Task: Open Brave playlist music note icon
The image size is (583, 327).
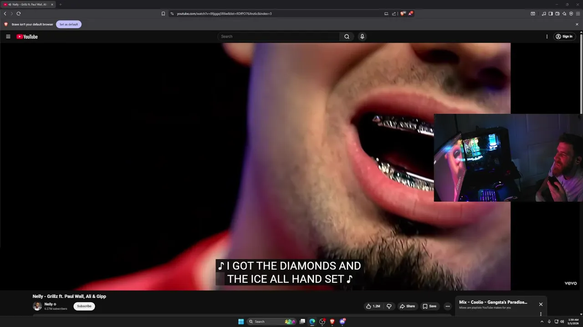Action: tap(544, 14)
